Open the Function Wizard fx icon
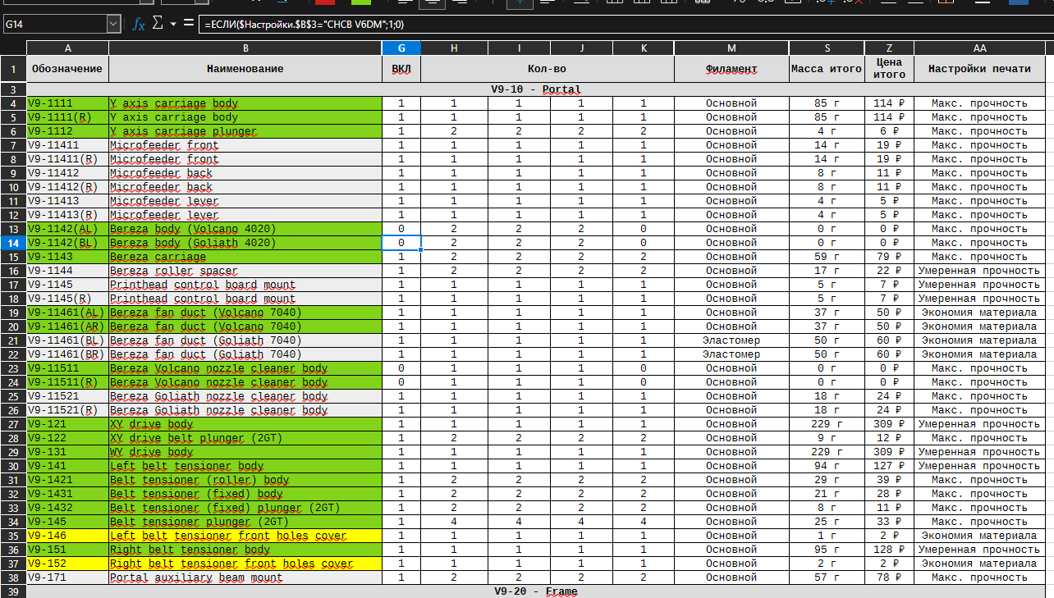 click(x=139, y=25)
